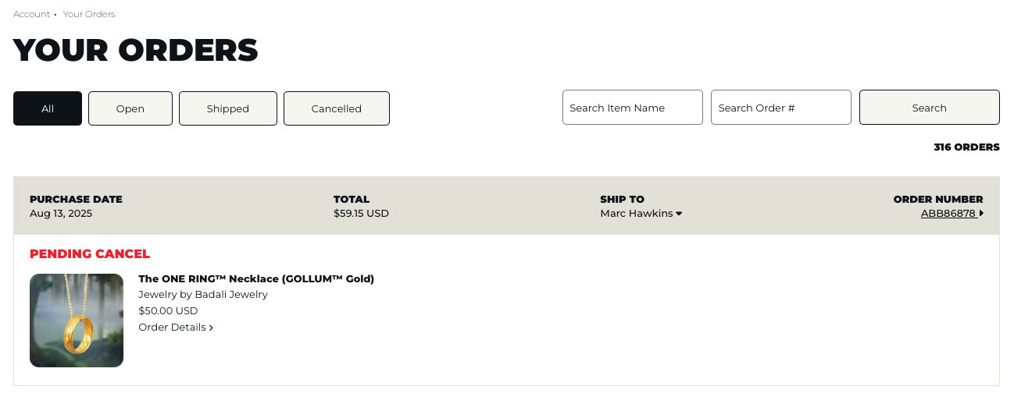Image resolution: width=1014 pixels, height=418 pixels.
Task: Click the chevron icon next to Order Details
Action: (x=211, y=328)
